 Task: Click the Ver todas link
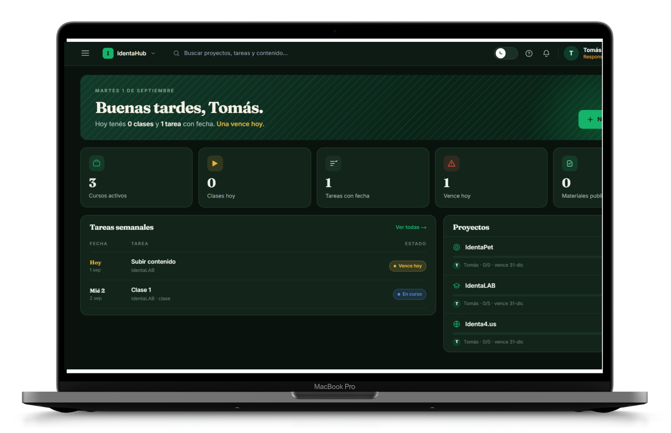point(411,227)
